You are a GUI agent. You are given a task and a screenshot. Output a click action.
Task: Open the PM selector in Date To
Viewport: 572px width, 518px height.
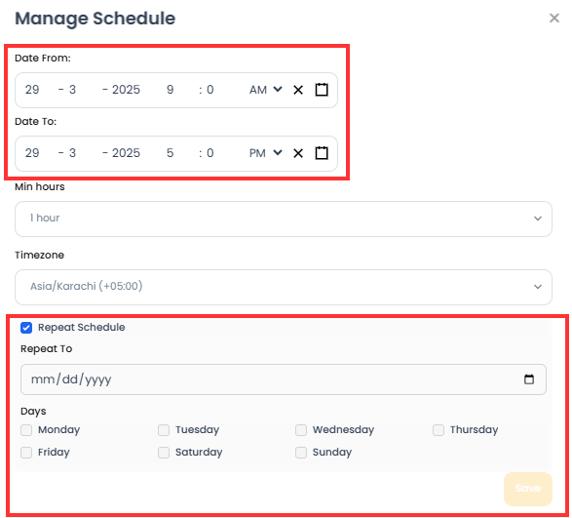pos(266,153)
